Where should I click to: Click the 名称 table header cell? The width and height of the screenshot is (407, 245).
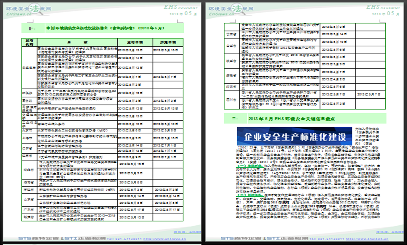(x=77, y=42)
